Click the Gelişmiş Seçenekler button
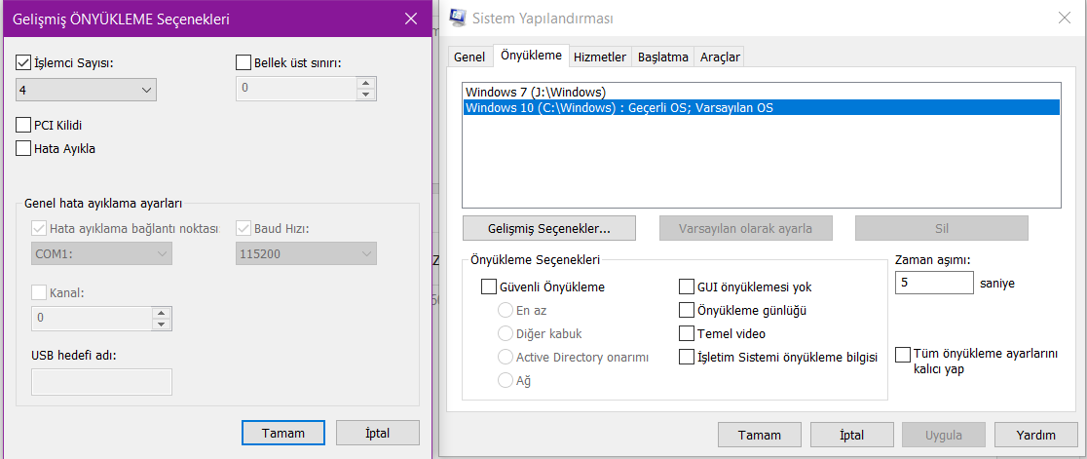The image size is (1087, 459). tap(549, 229)
